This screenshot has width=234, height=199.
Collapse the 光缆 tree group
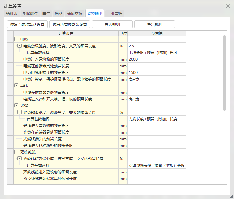tap(16, 106)
